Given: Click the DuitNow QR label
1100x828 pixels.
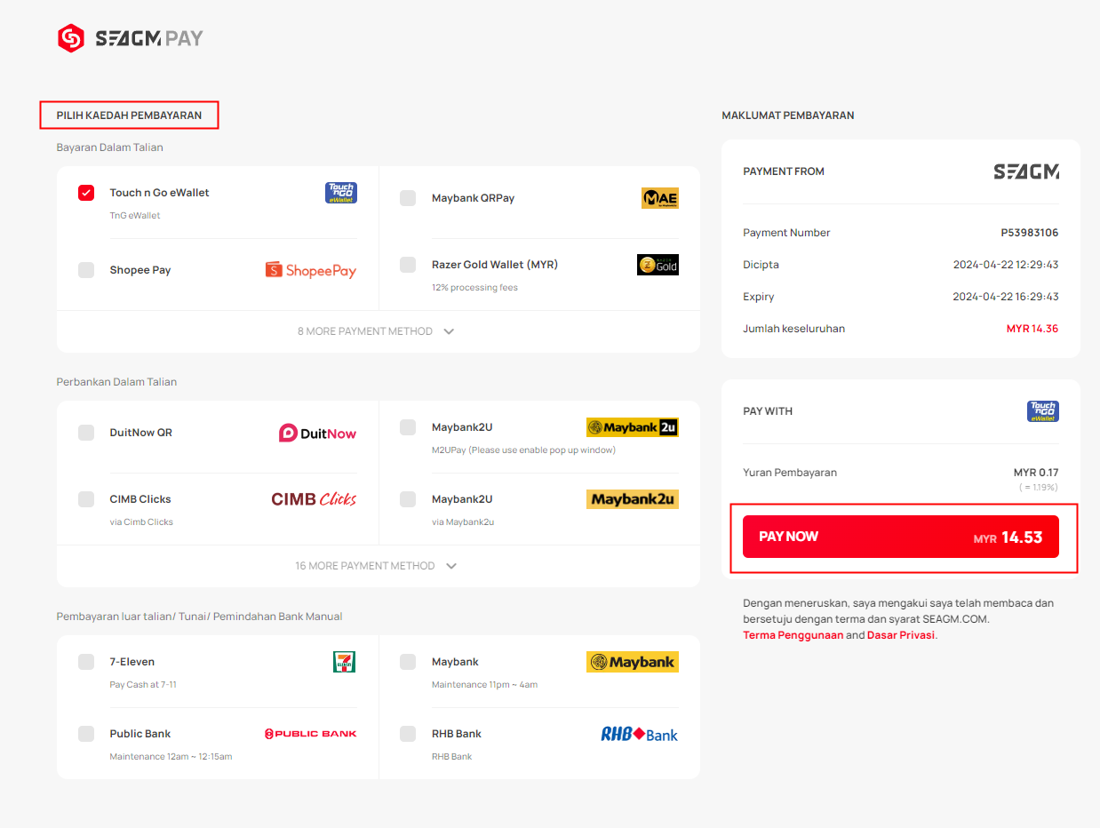Looking at the screenshot, I should (x=141, y=433).
